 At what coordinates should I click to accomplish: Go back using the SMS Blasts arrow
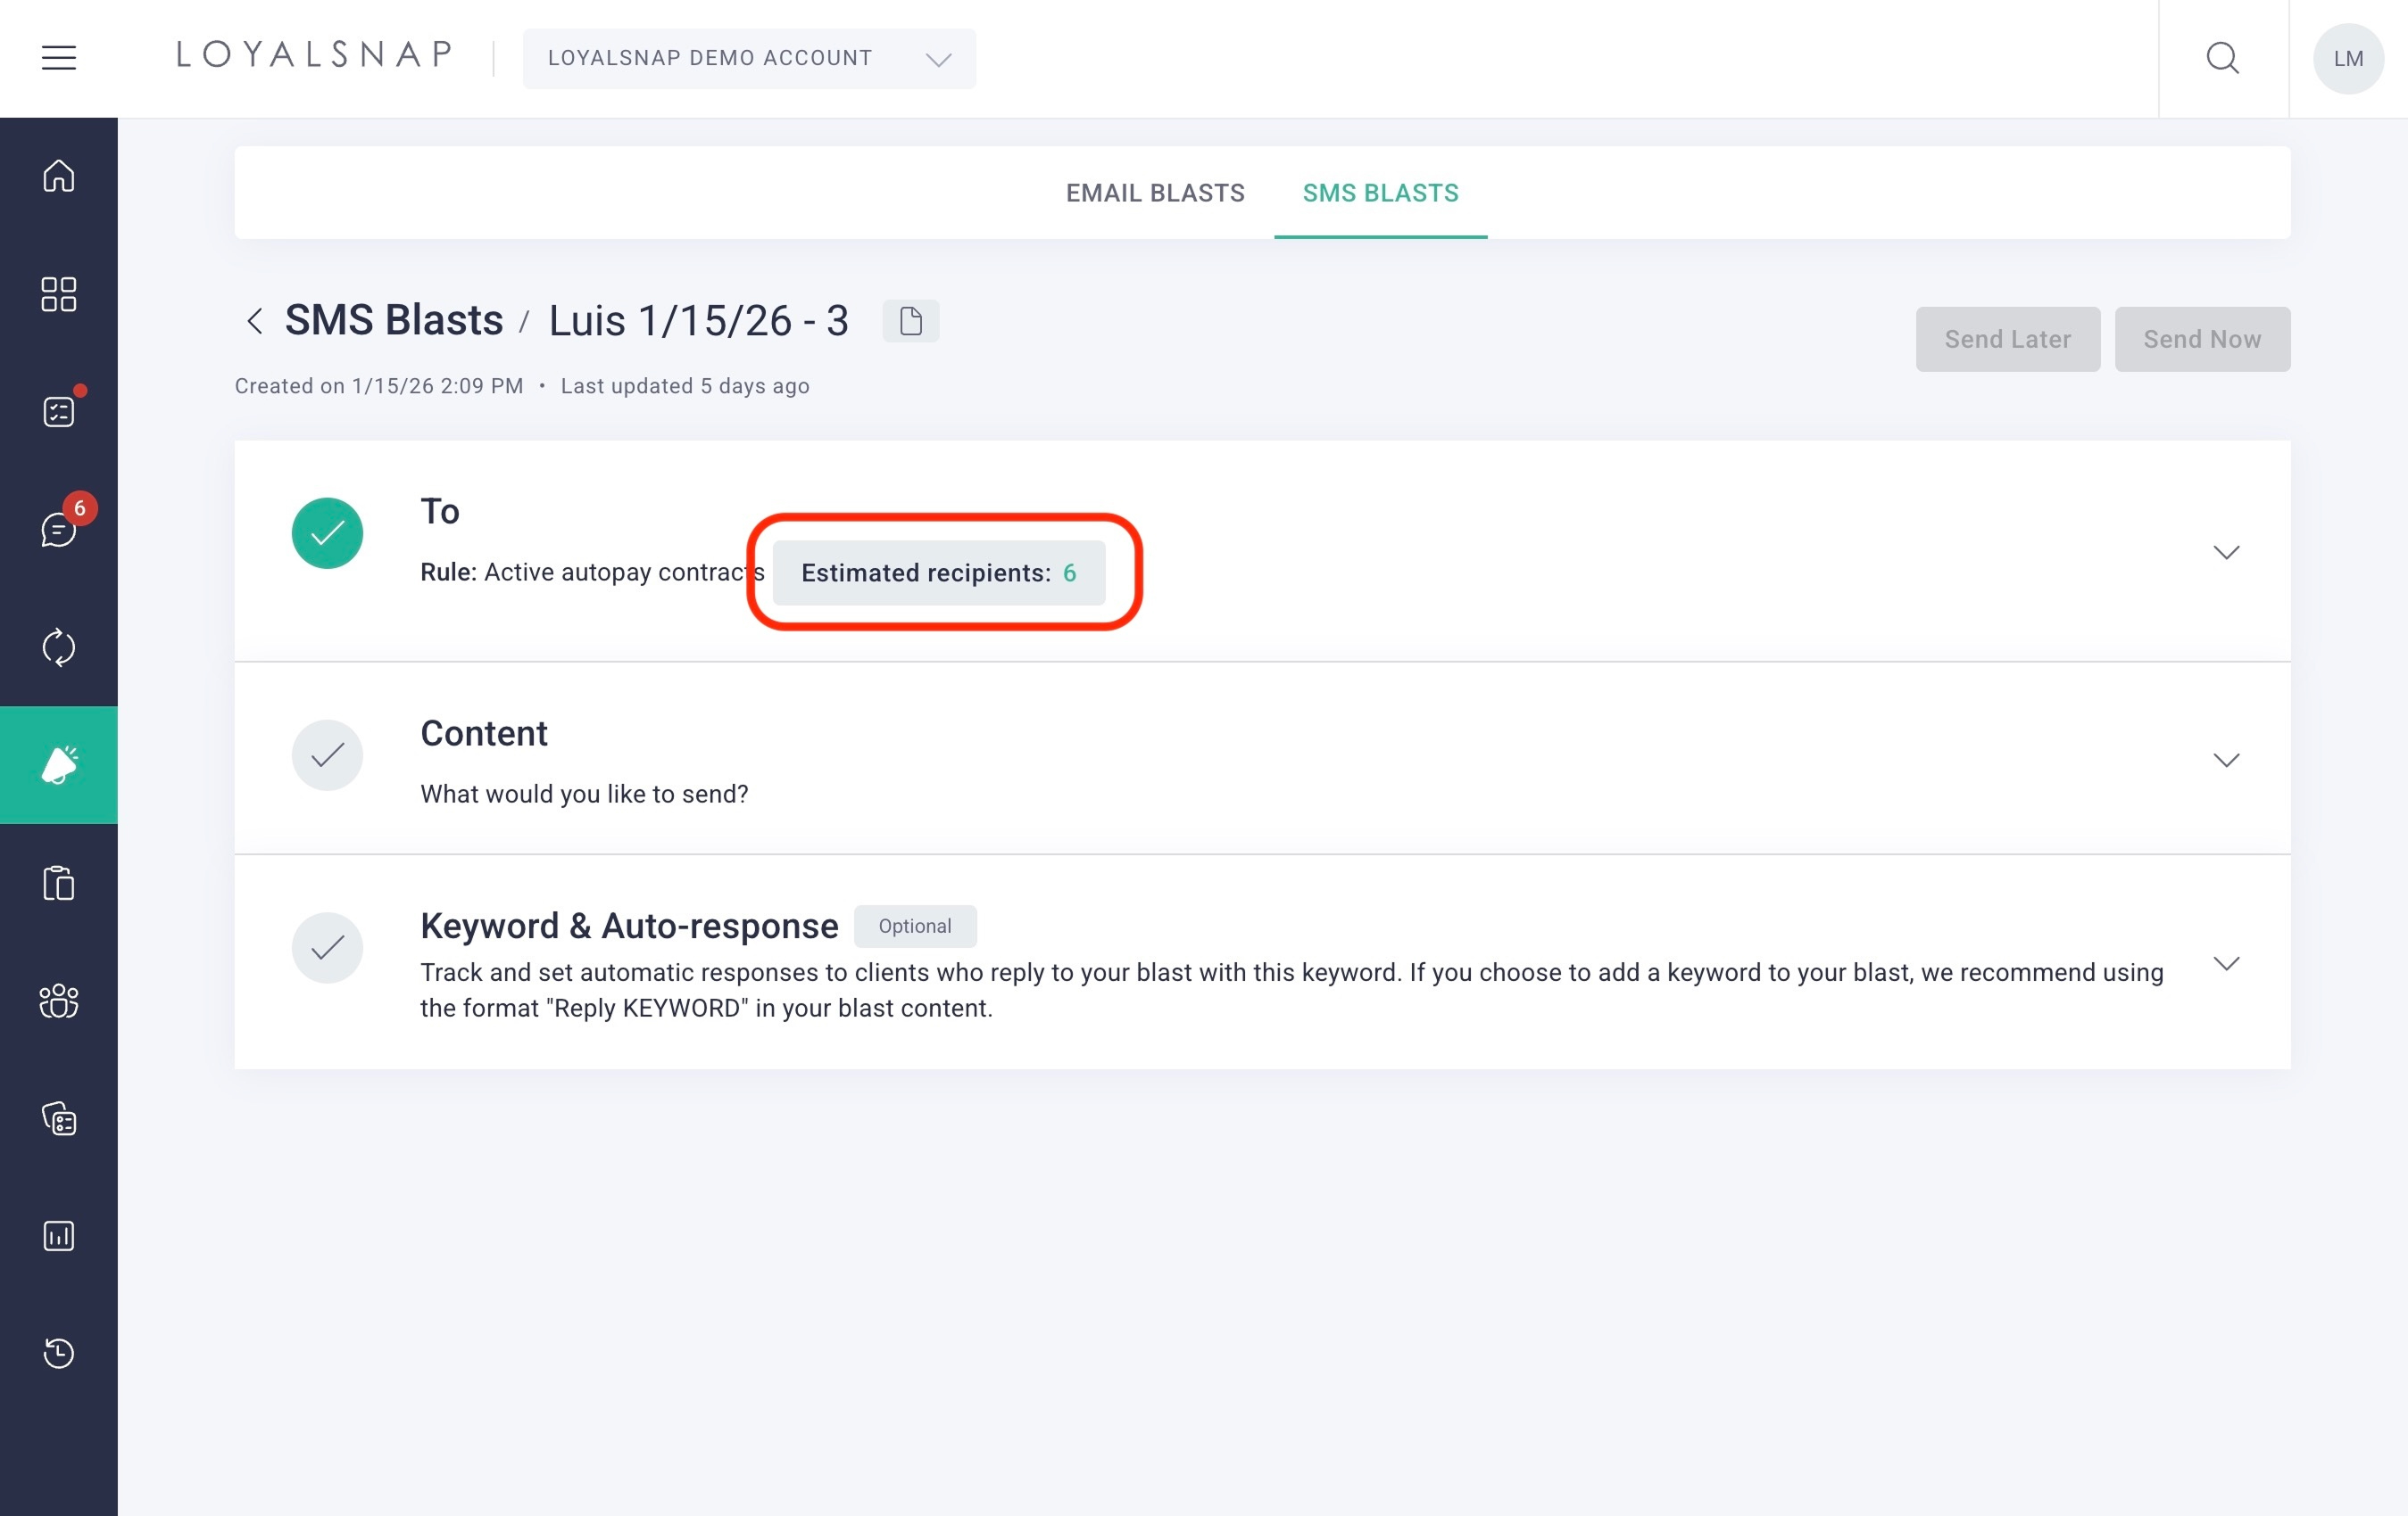[255, 321]
